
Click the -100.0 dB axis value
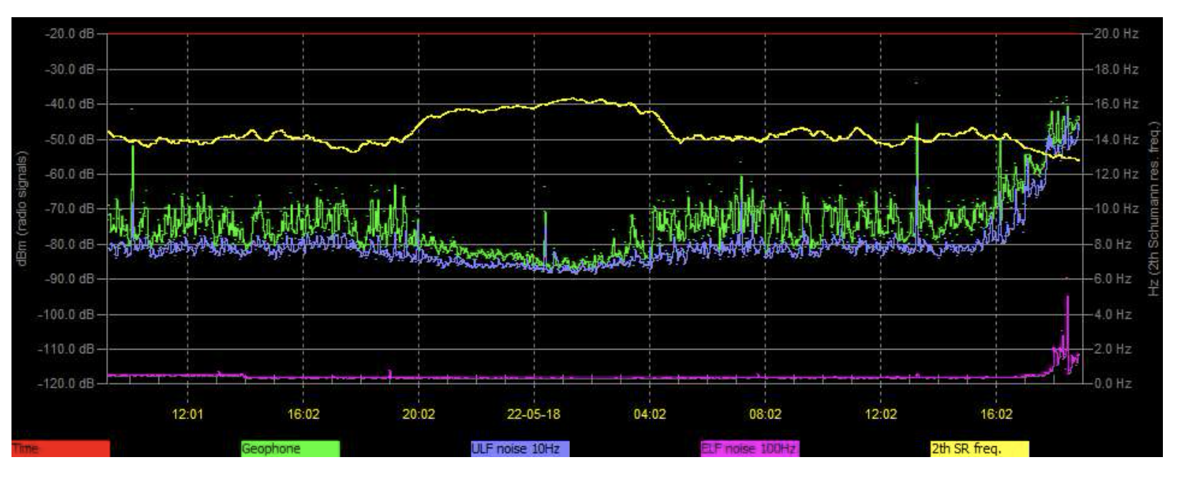point(66,314)
